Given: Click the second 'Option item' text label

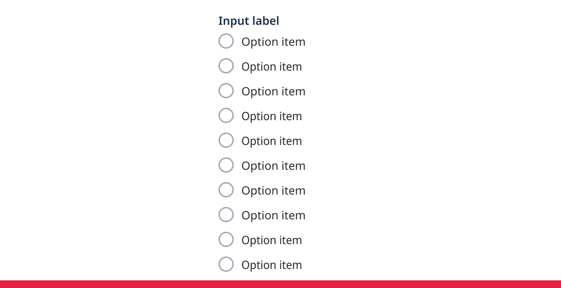Looking at the screenshot, I should [x=271, y=67].
